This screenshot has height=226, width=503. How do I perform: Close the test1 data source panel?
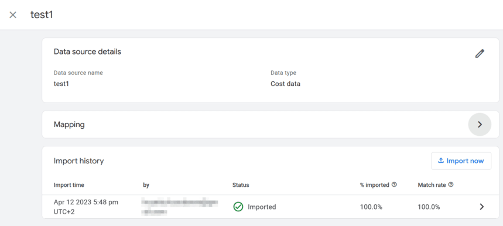(13, 15)
